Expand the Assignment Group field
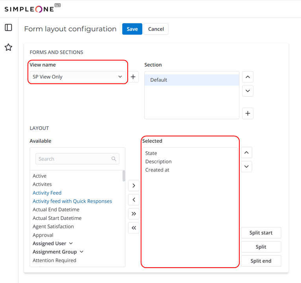This screenshot has height=283, width=301. [82, 252]
